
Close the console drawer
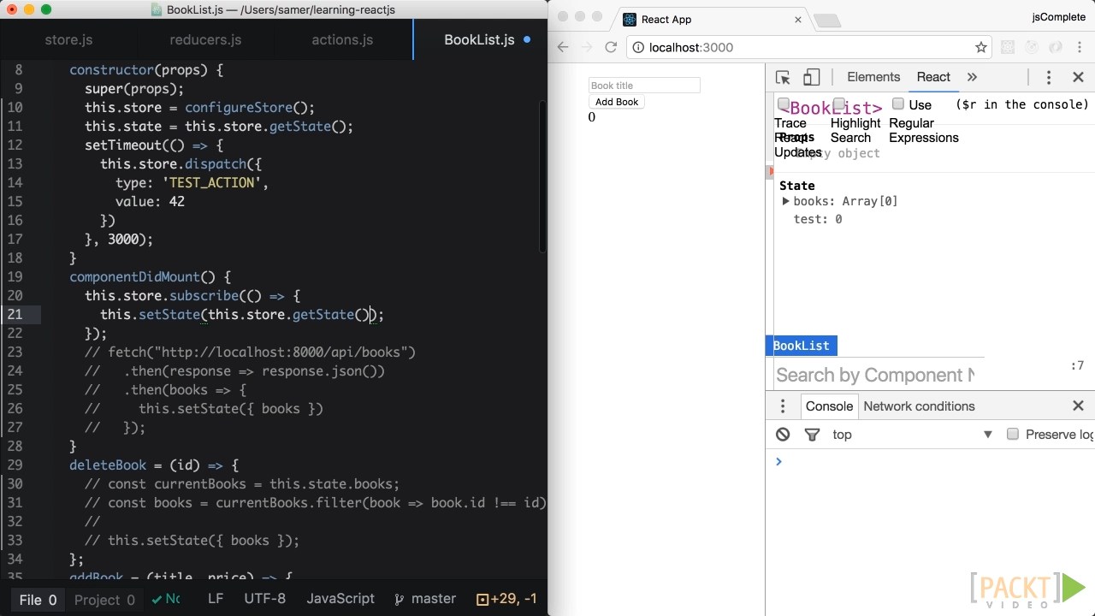[x=1078, y=406]
